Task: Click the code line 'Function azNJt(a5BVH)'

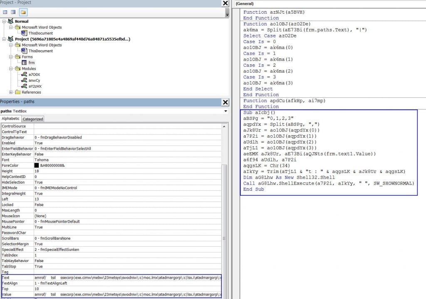Action: pos(274,12)
